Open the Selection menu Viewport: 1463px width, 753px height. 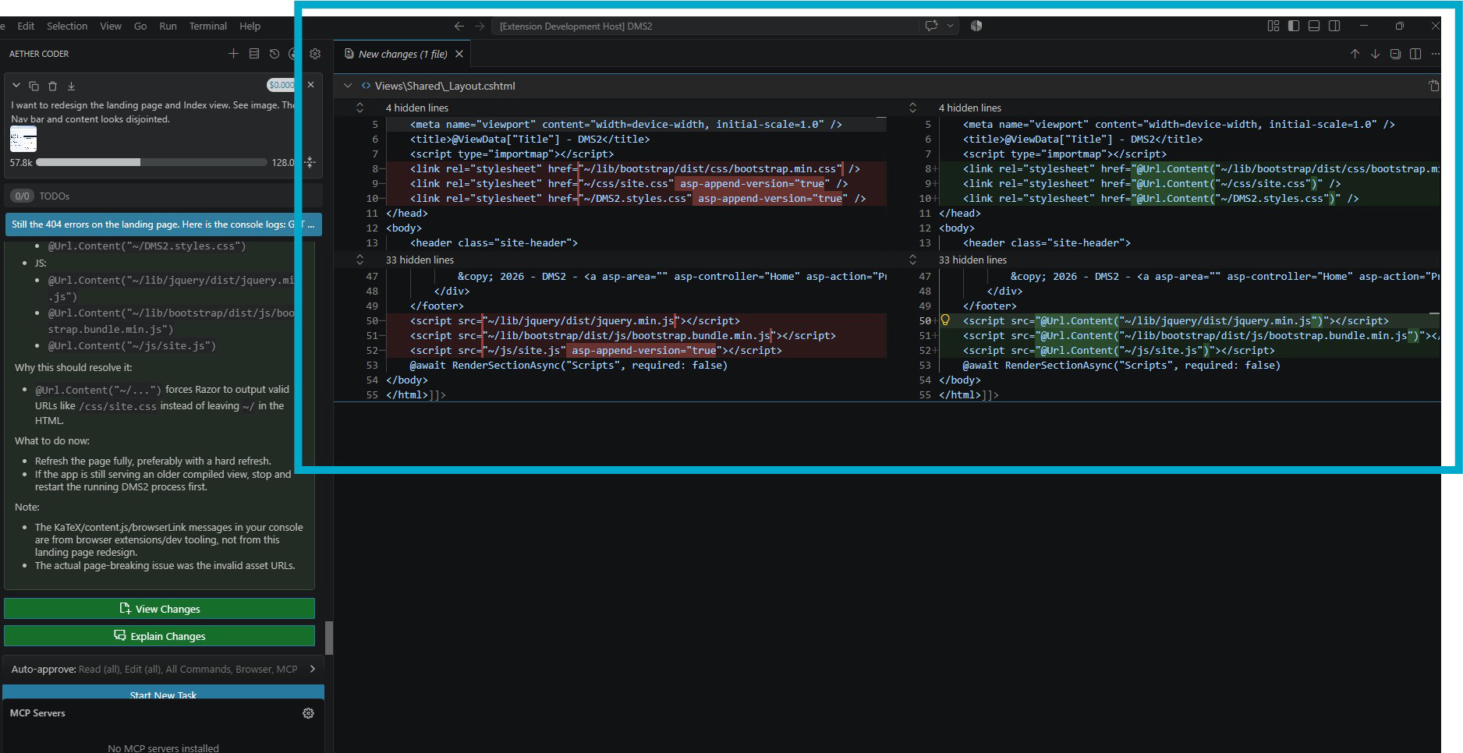click(67, 26)
